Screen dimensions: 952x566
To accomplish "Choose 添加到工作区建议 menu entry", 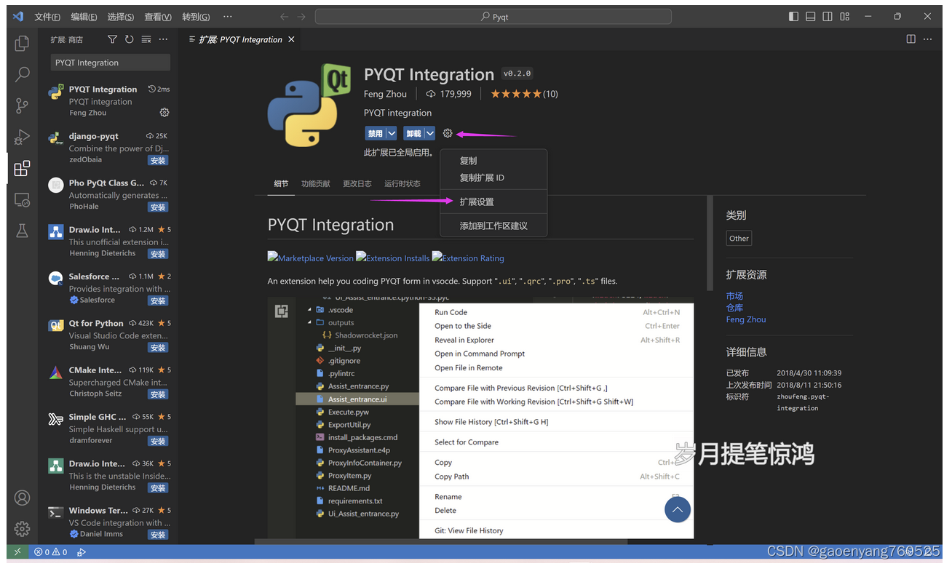I will point(493,226).
